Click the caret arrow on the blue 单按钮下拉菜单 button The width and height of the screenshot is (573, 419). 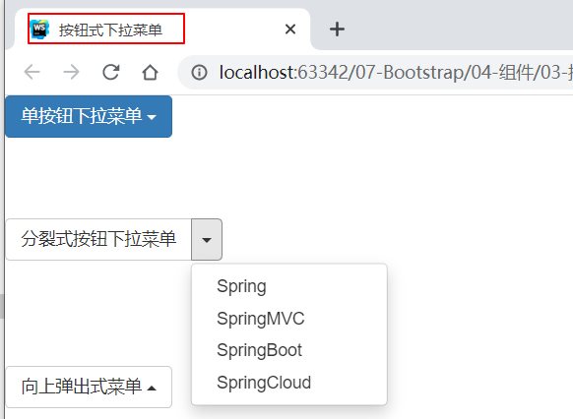[152, 117]
